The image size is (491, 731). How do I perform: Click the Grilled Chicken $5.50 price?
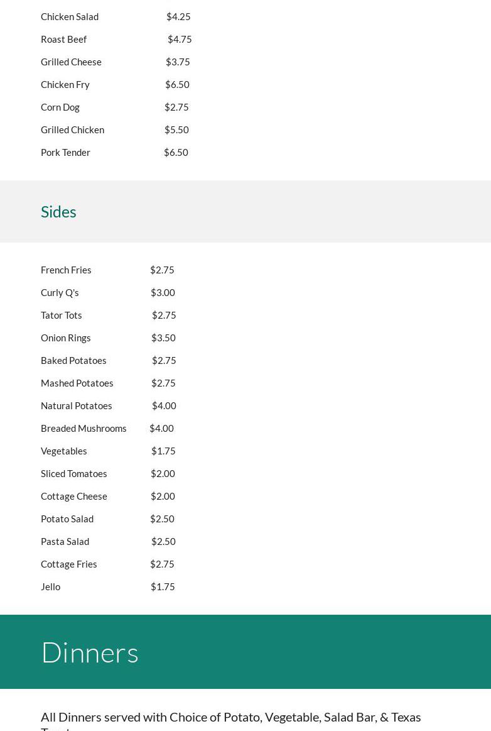[176, 130]
